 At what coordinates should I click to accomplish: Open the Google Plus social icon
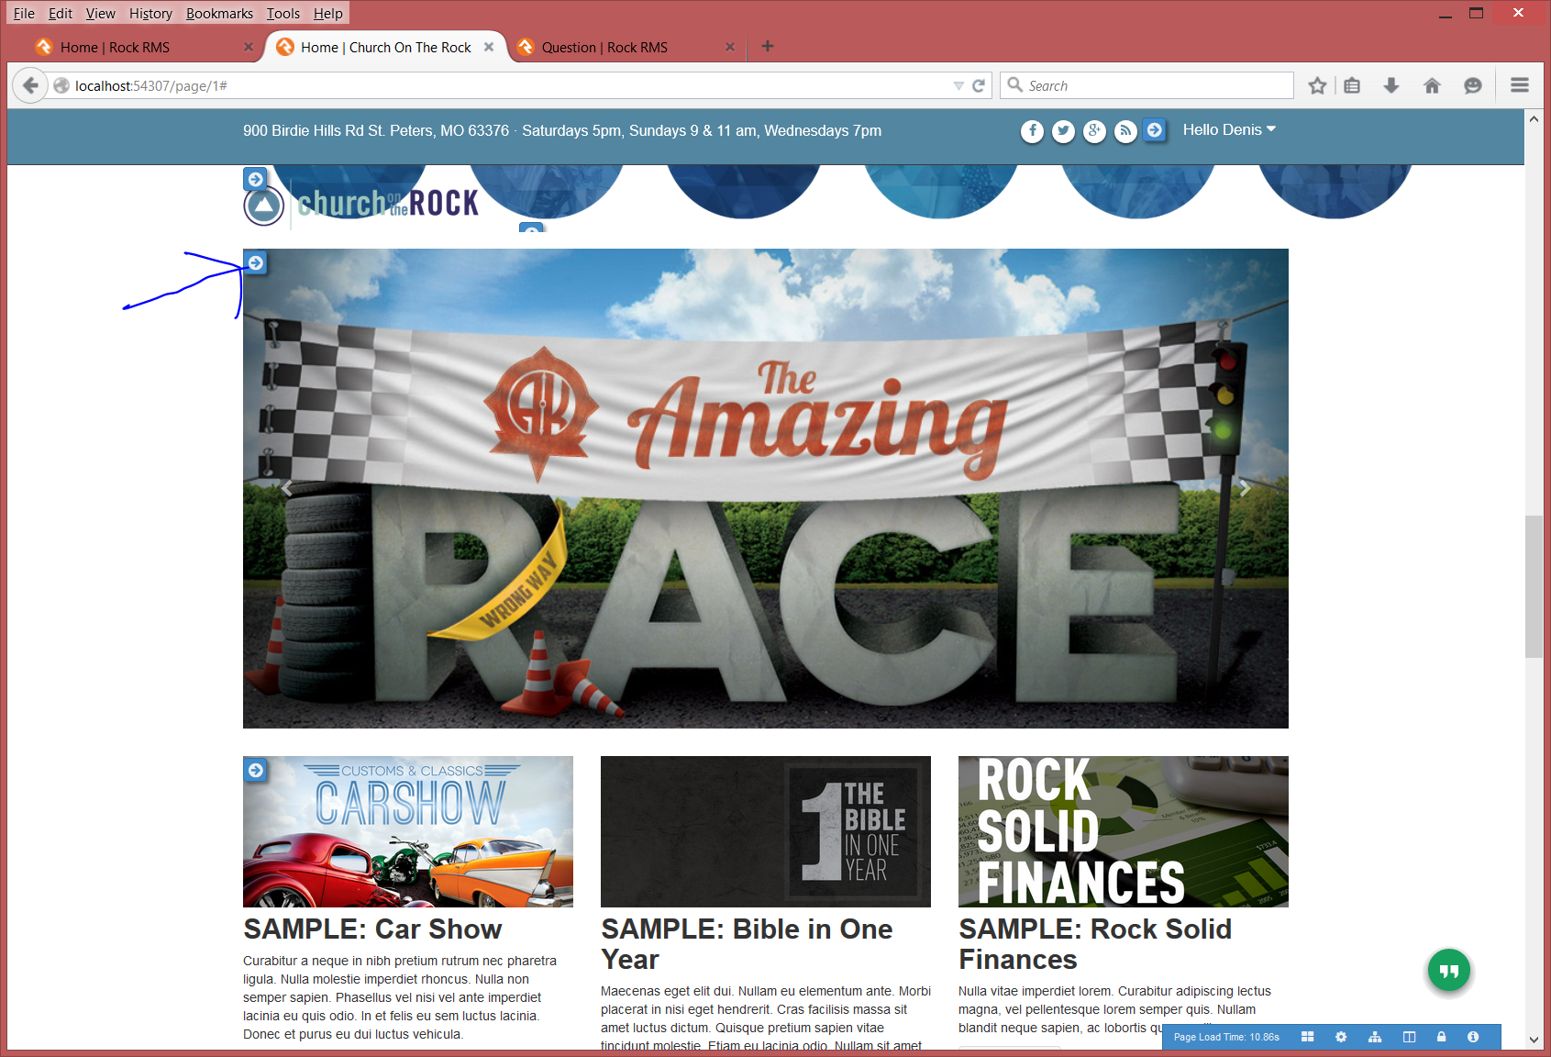pyautogui.click(x=1094, y=131)
